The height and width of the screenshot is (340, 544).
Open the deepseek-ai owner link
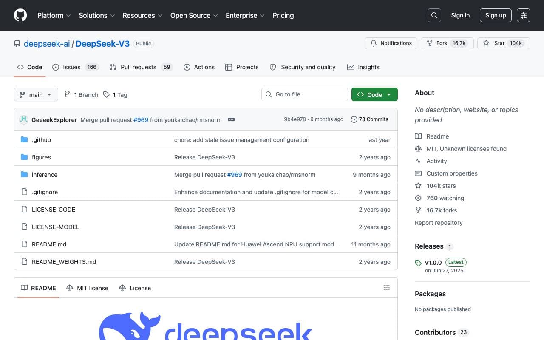[x=47, y=44]
